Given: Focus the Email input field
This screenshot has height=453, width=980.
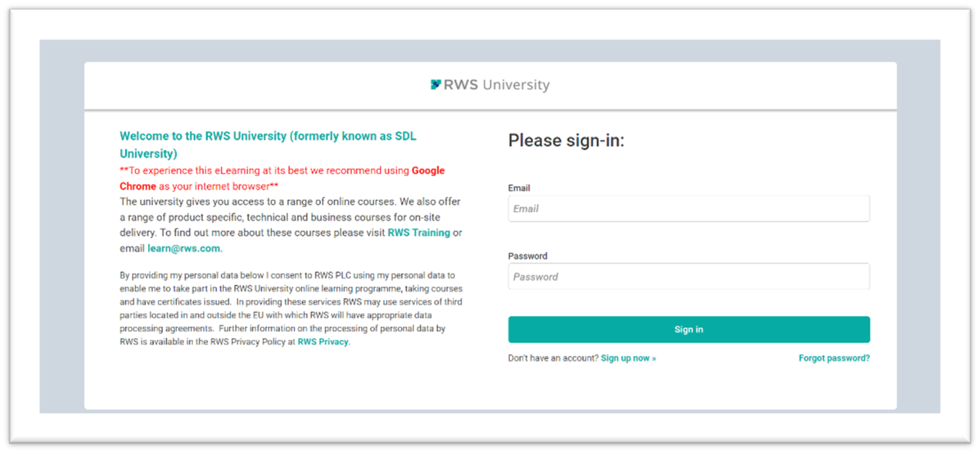Looking at the screenshot, I should (x=689, y=208).
